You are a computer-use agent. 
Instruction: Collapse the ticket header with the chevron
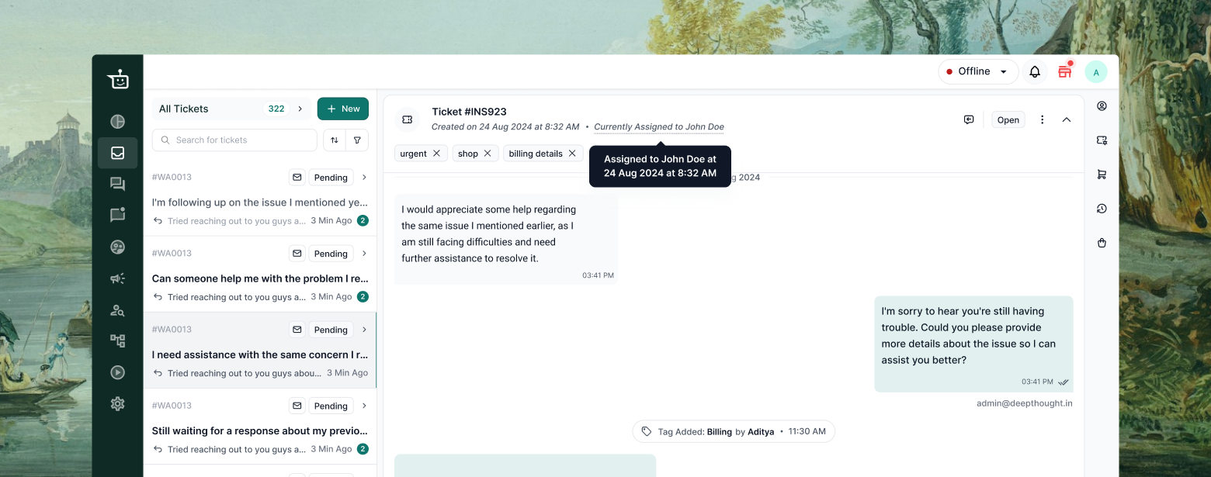pos(1067,119)
